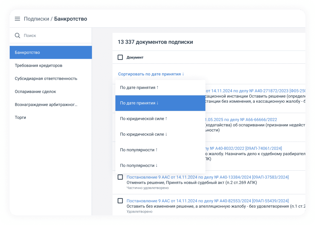Select the Банкротство sidebar item
This screenshot has width=315, height=225.
(51, 52)
